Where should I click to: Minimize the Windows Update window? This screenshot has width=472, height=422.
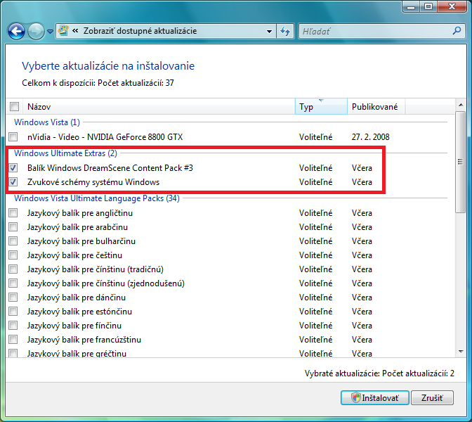(x=411, y=6)
